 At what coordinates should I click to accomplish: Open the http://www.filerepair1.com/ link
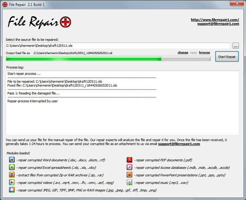pos(215,20)
